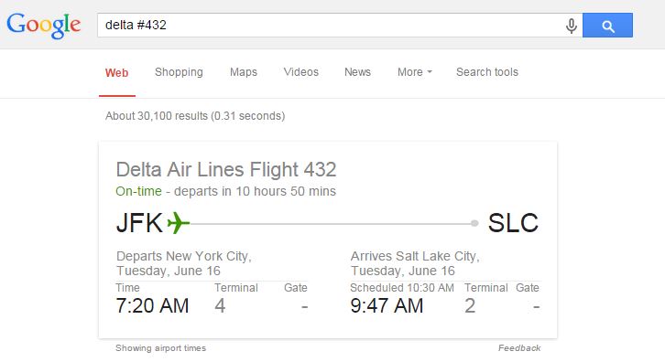Click into the search box containing delta #432
The height and width of the screenshot is (362, 665).
tap(331, 26)
